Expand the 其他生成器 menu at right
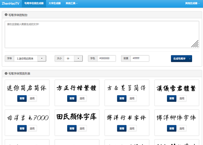 pyautogui.click(x=192, y=3)
